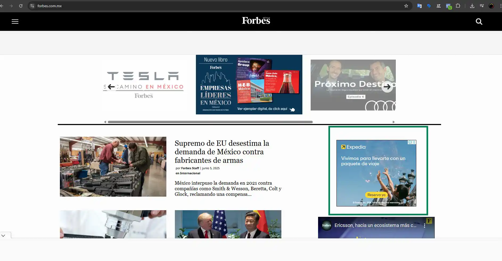Open the hamburger menu on Forbes header
This screenshot has height=261, width=502.
15,22
